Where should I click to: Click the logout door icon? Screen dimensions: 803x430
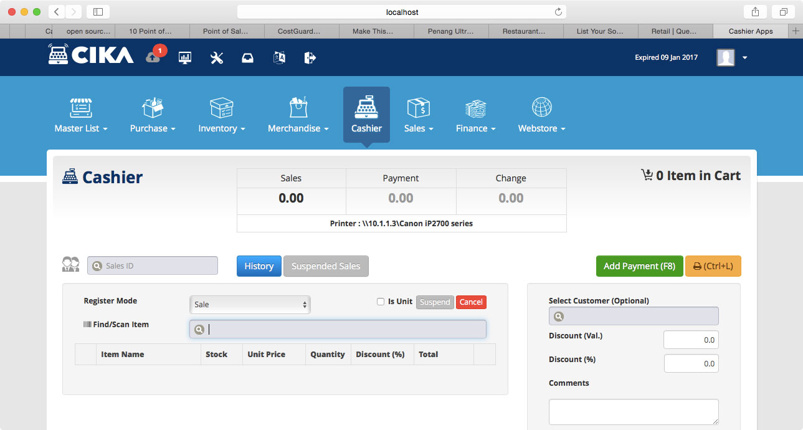[310, 58]
